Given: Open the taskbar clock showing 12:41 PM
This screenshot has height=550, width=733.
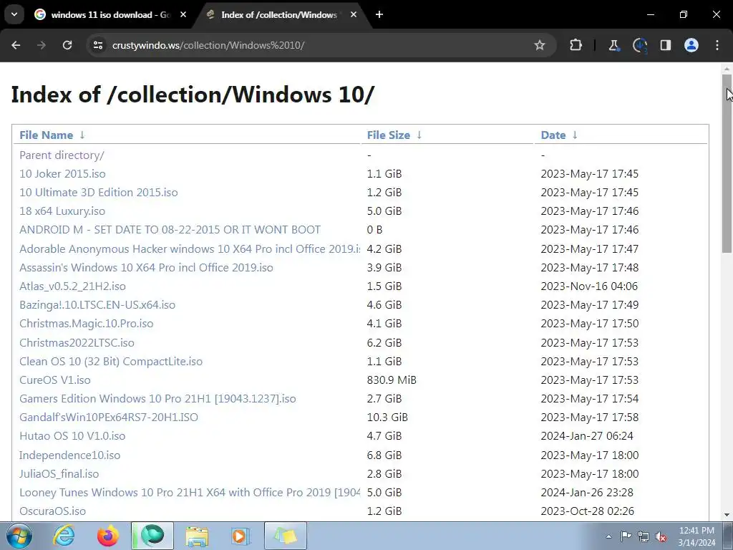Looking at the screenshot, I should 696,536.
